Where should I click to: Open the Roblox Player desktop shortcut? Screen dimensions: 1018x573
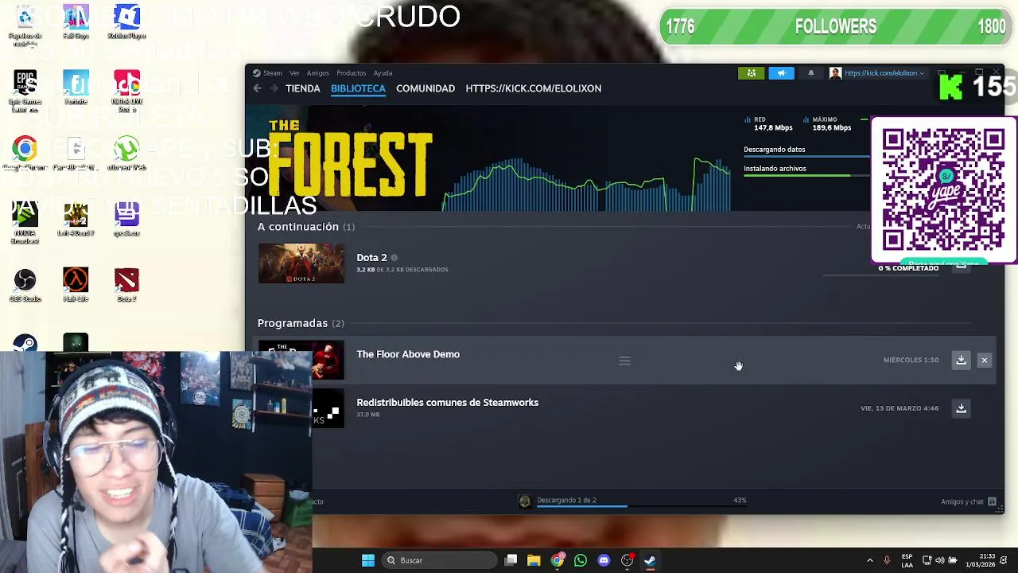[126, 22]
